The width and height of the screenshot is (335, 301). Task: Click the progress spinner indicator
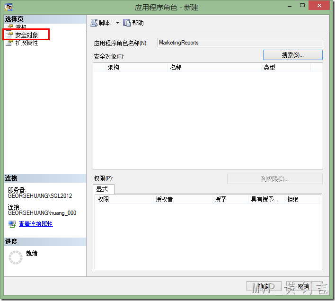pyautogui.click(x=16, y=257)
